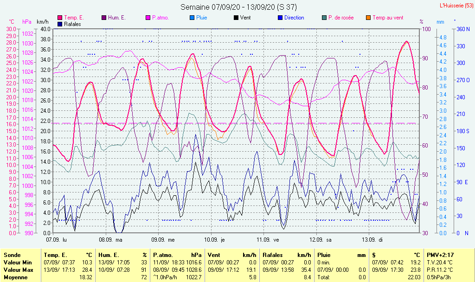The height and width of the screenshot is (282, 475).
Task: Click the 11.09. ve date axis label
Action: [x=268, y=240]
